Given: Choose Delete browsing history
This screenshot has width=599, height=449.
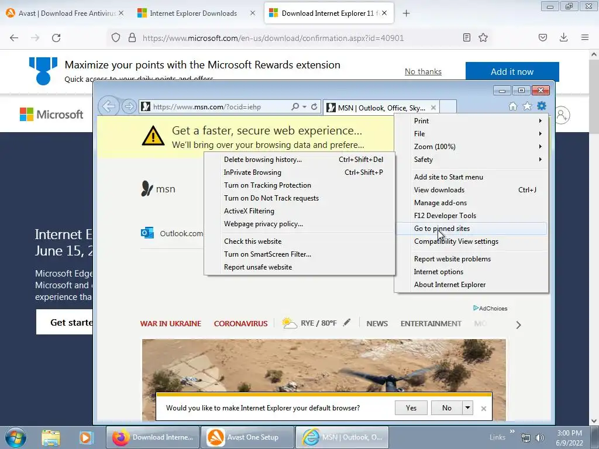Looking at the screenshot, I should [299, 160].
